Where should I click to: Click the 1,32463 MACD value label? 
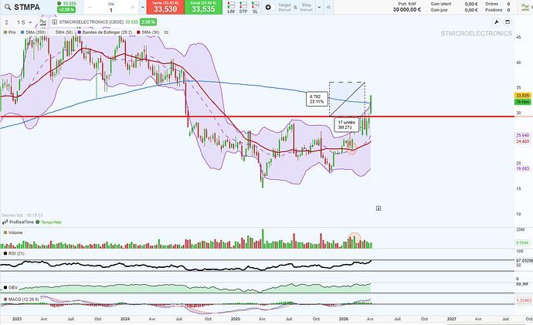tap(524, 300)
